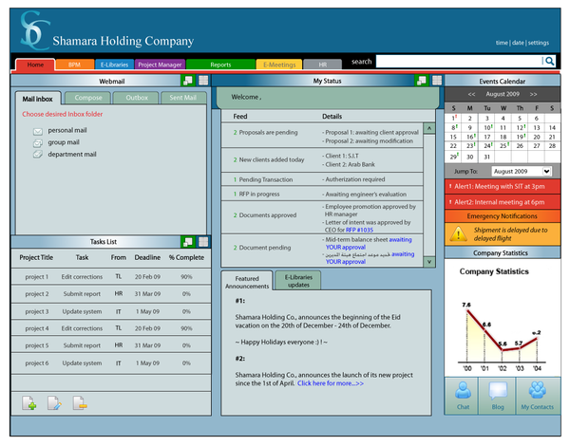570x446 pixels.
Task: Go to the Project Manager tab
Action: click(x=160, y=65)
